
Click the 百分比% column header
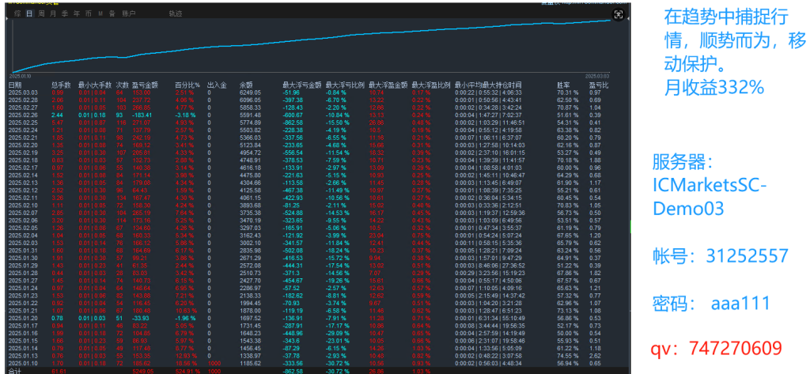187,85
